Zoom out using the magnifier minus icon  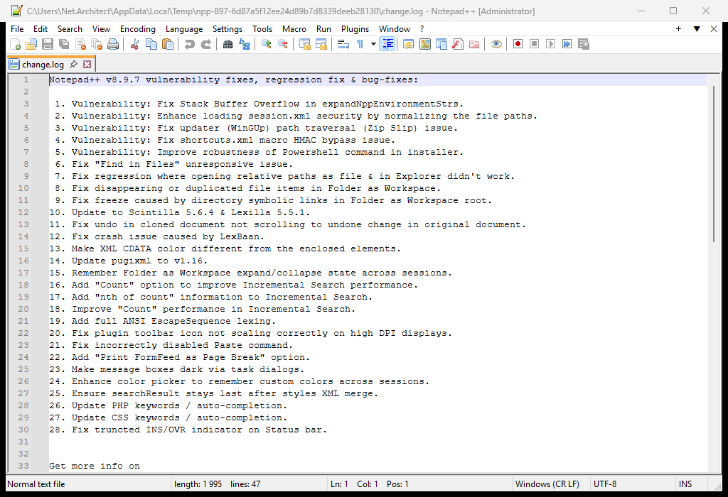283,45
